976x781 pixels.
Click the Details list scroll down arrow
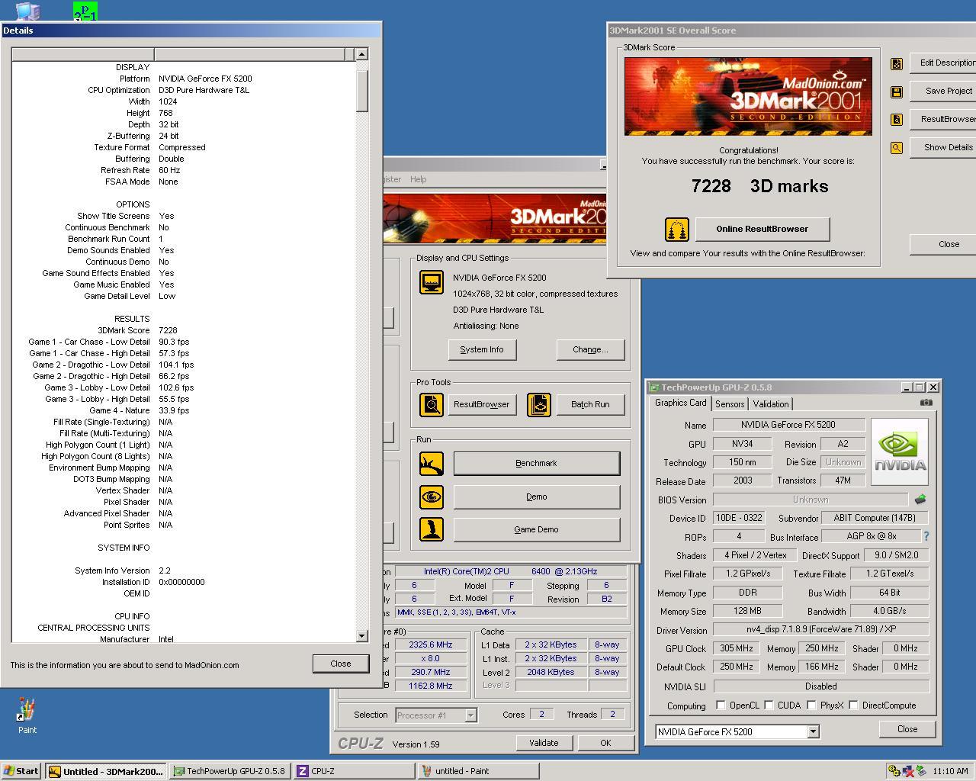pyautogui.click(x=361, y=636)
